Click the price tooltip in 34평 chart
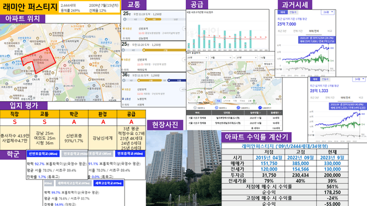The height and width of the screenshot is (206, 367). (x=348, y=106)
